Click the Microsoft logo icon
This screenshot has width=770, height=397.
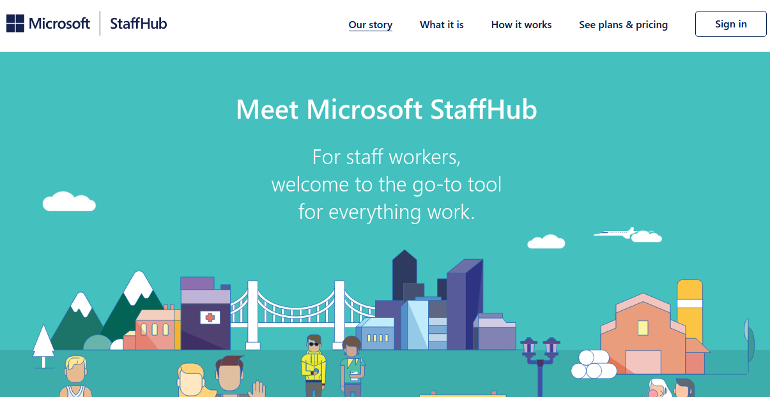click(15, 24)
